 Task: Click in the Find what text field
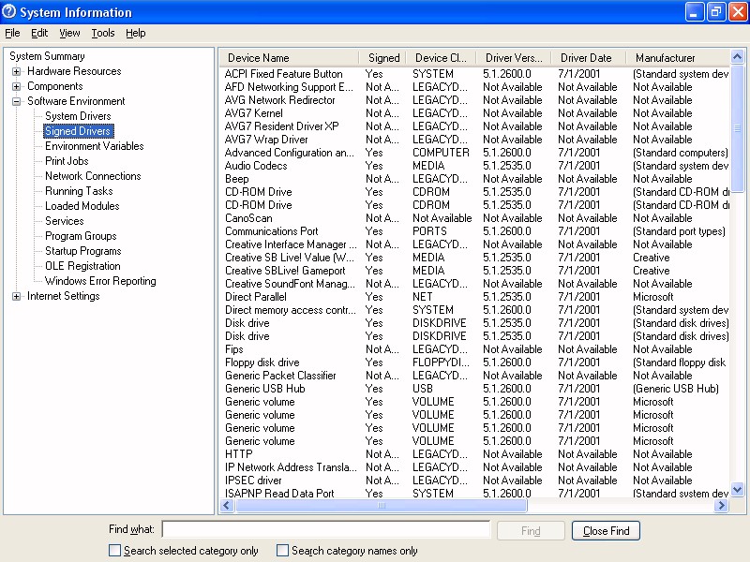pos(325,530)
